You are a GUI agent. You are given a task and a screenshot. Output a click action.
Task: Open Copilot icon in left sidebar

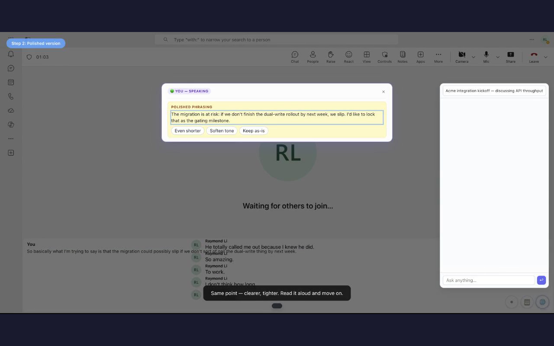(11, 125)
